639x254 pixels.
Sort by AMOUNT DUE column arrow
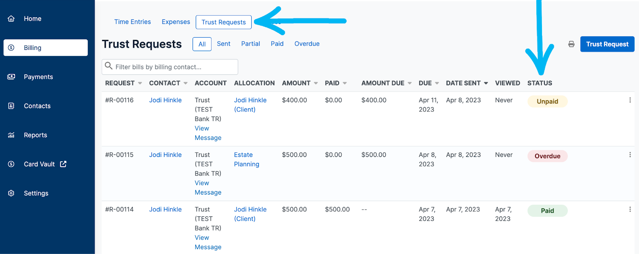pyautogui.click(x=409, y=83)
